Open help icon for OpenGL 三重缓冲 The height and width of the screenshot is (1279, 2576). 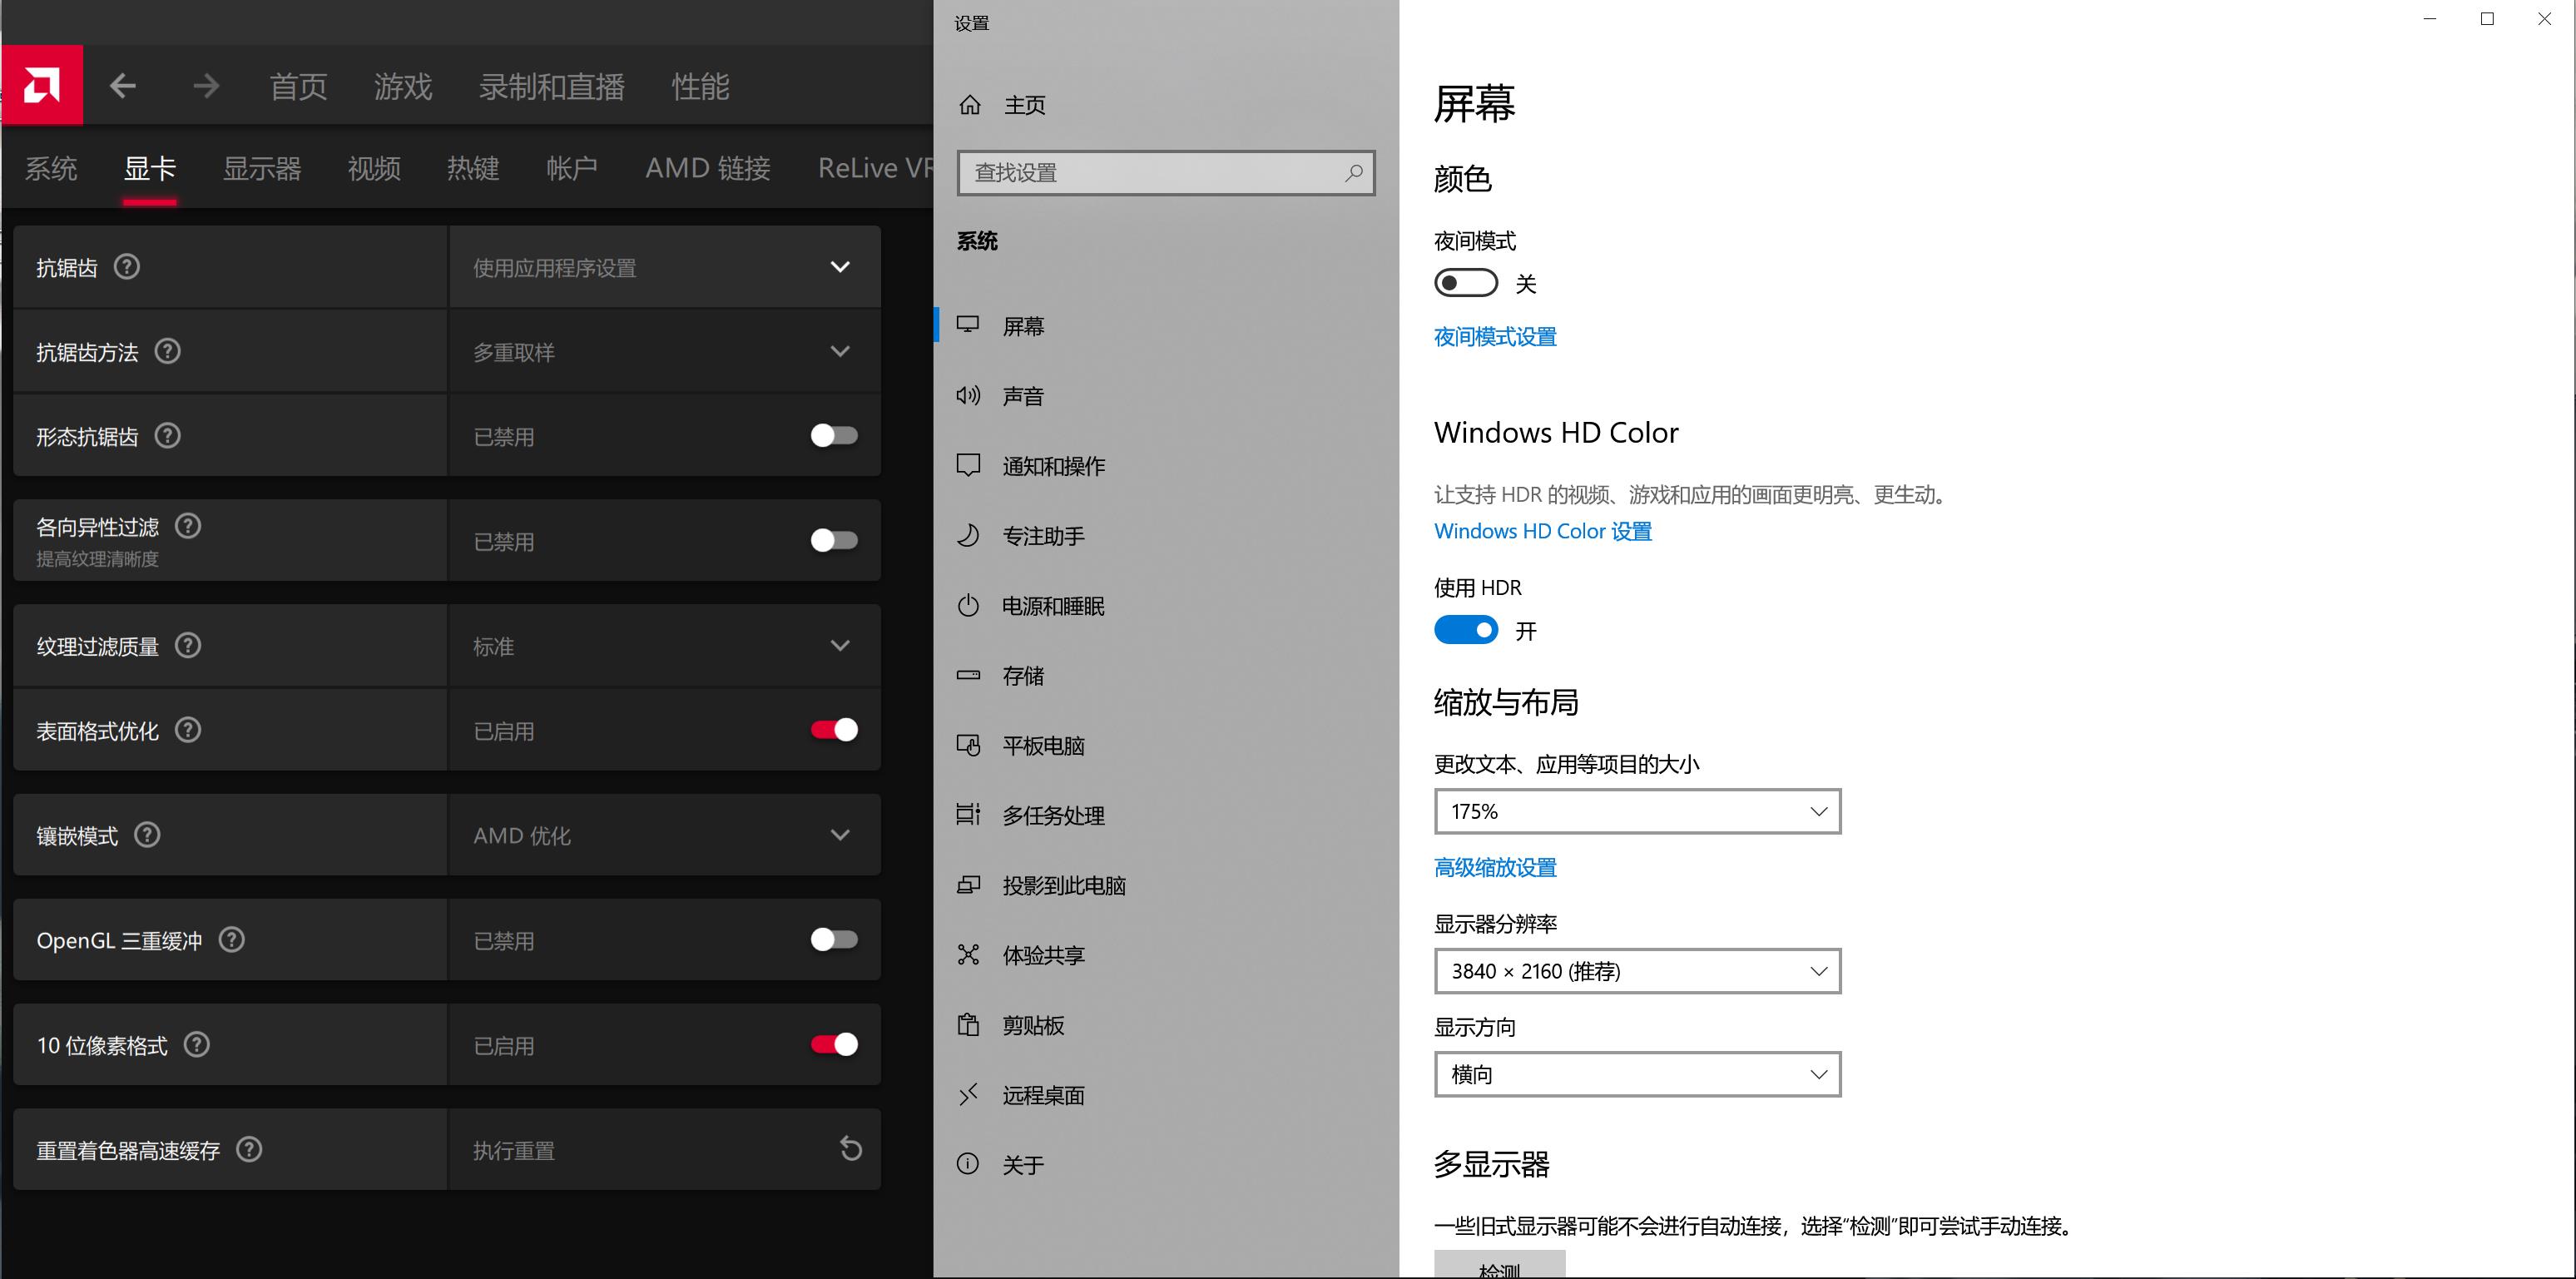click(232, 940)
